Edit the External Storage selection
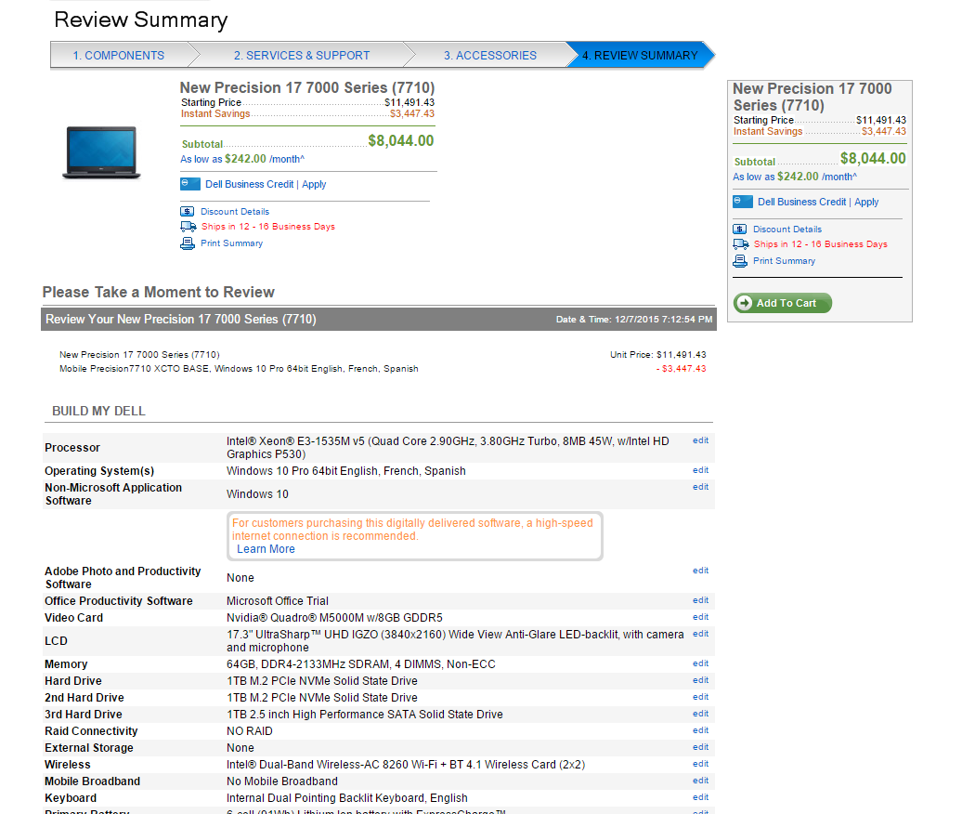 [701, 746]
